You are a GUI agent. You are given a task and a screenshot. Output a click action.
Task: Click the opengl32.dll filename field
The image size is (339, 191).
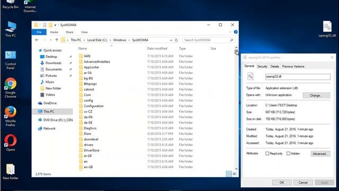pos(298,76)
